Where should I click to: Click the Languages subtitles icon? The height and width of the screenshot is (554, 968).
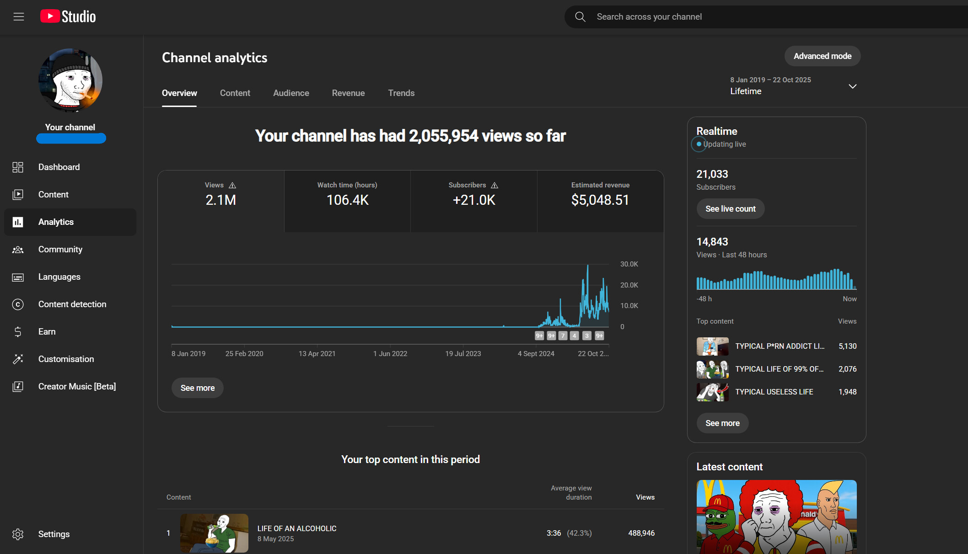point(18,277)
